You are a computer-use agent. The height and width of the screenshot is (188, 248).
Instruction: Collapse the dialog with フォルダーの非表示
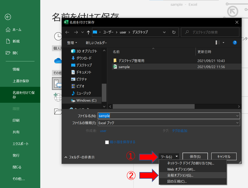coord(79,157)
